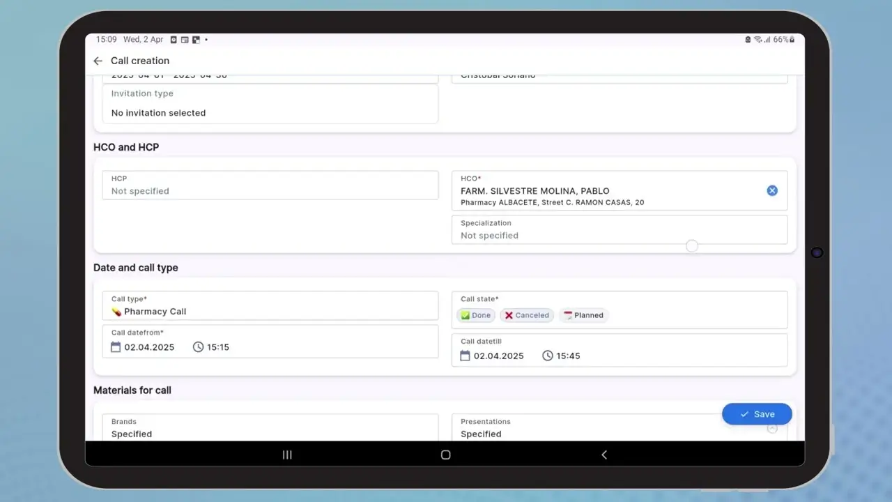The width and height of the screenshot is (892, 502).
Task: Edit the Call datetill date 02.04.2025
Action: [499, 356]
